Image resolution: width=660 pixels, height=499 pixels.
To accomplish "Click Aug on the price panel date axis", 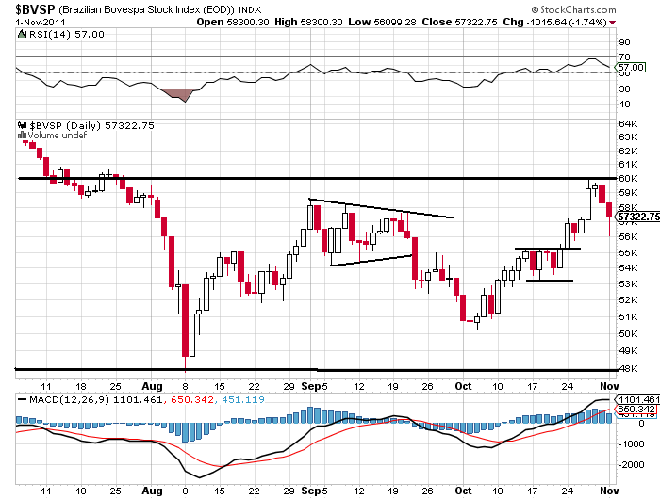I will click(x=152, y=386).
